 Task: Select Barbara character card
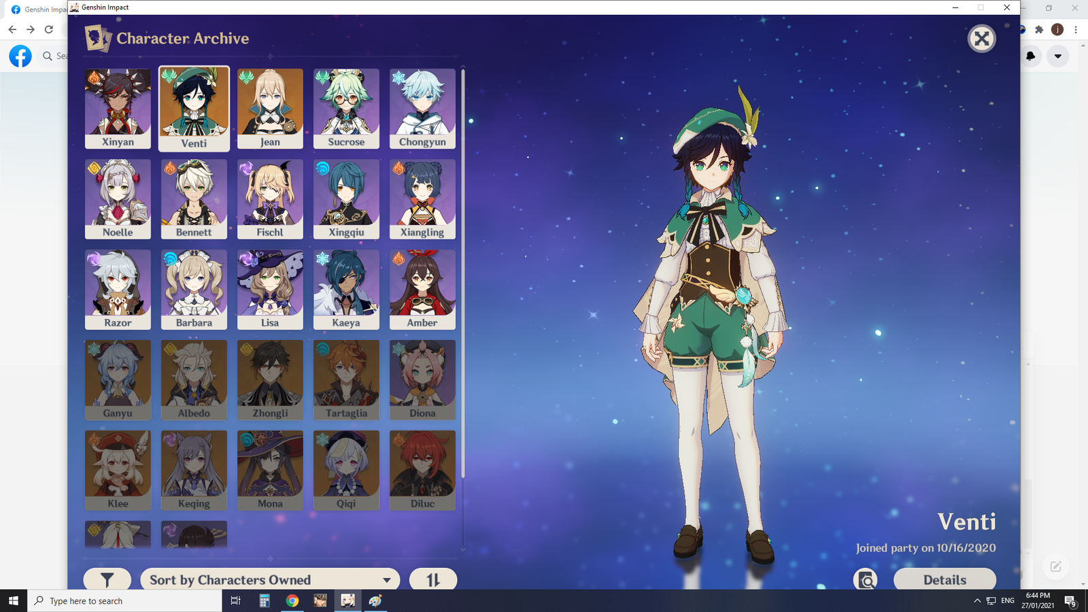click(x=194, y=290)
